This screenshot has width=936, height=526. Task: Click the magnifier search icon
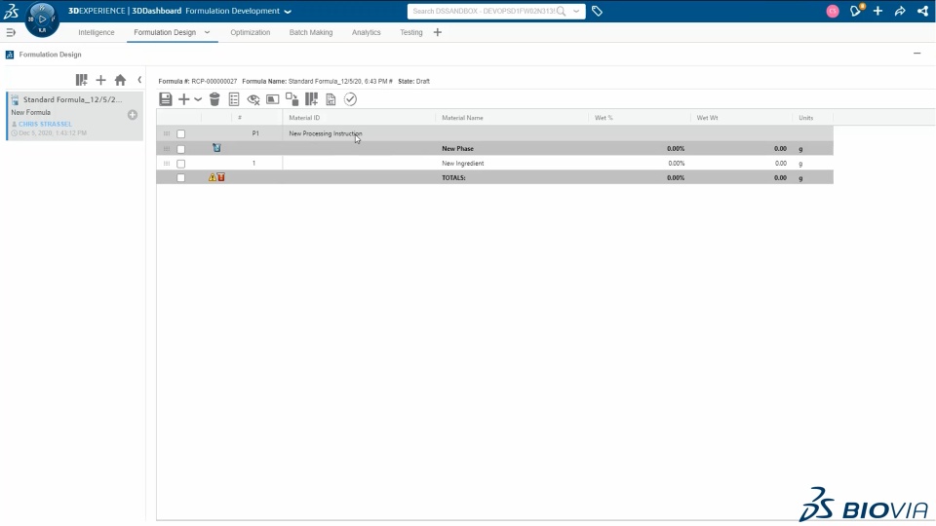click(562, 11)
